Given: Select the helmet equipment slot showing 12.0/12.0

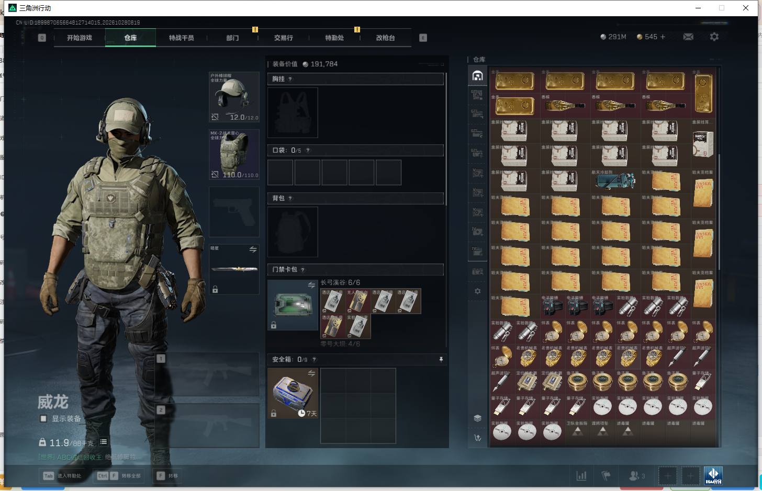Looking at the screenshot, I should point(234,97).
